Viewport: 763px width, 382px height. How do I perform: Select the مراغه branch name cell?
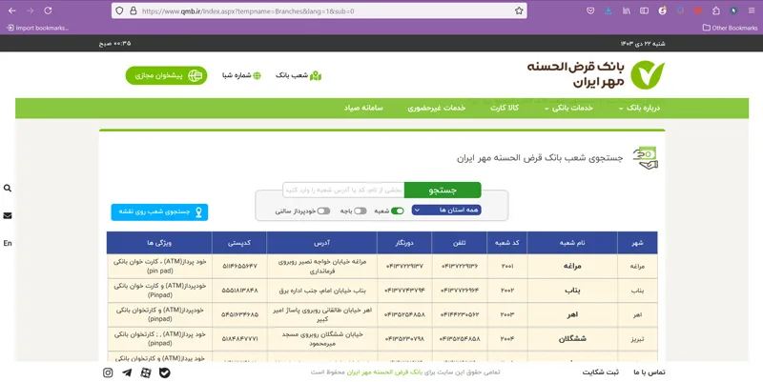click(572, 267)
